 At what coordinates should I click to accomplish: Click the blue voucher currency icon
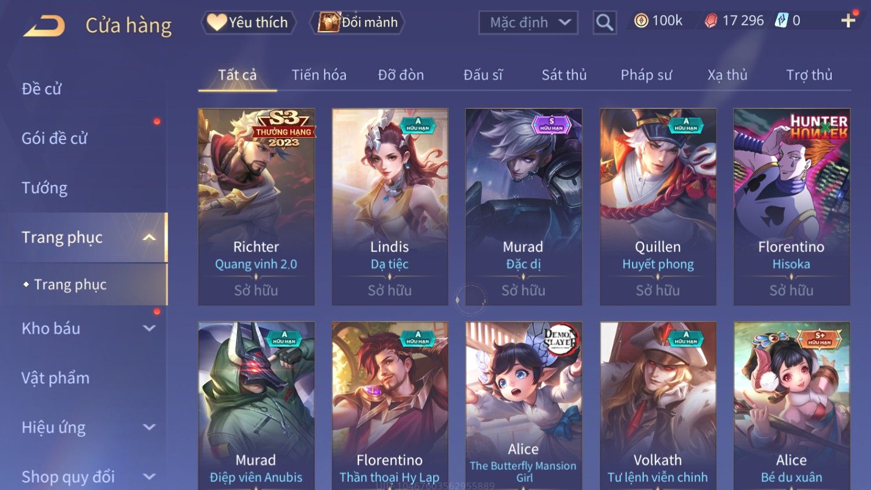click(781, 21)
